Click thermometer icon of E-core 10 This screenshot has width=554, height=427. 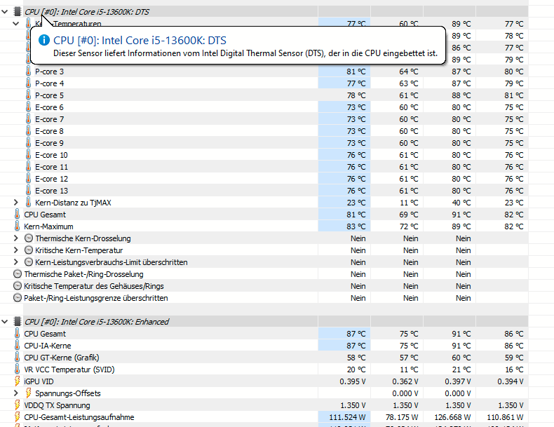click(x=28, y=155)
